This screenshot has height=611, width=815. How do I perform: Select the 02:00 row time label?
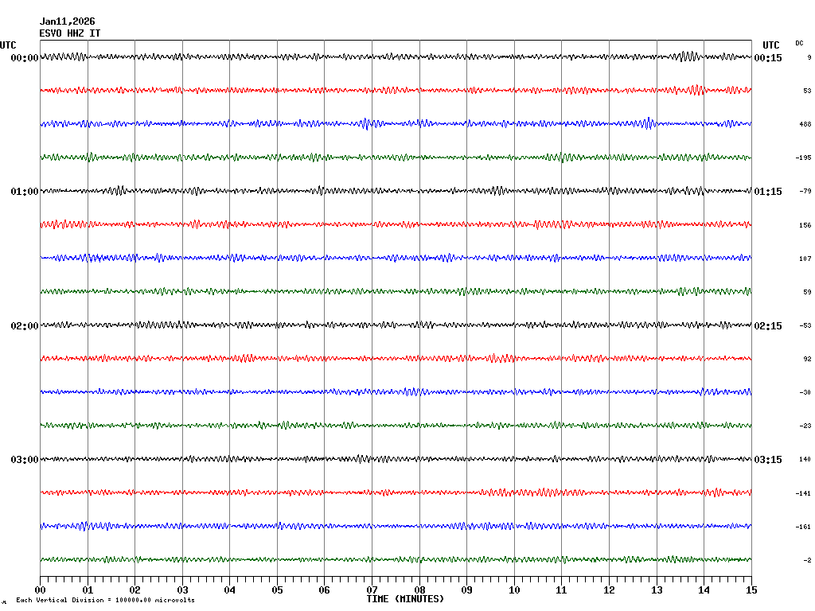[x=24, y=326]
